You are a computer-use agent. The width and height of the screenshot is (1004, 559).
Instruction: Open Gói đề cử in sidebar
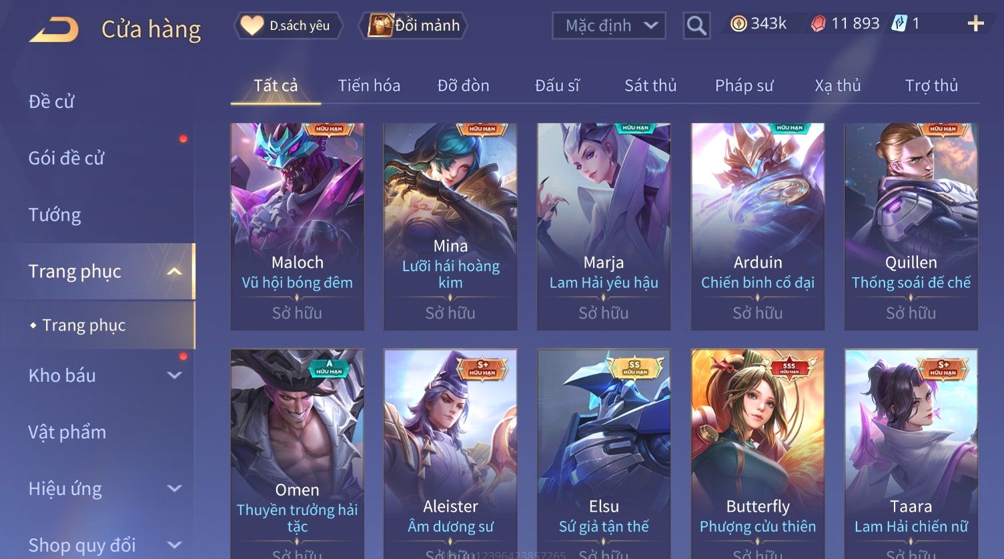66,158
